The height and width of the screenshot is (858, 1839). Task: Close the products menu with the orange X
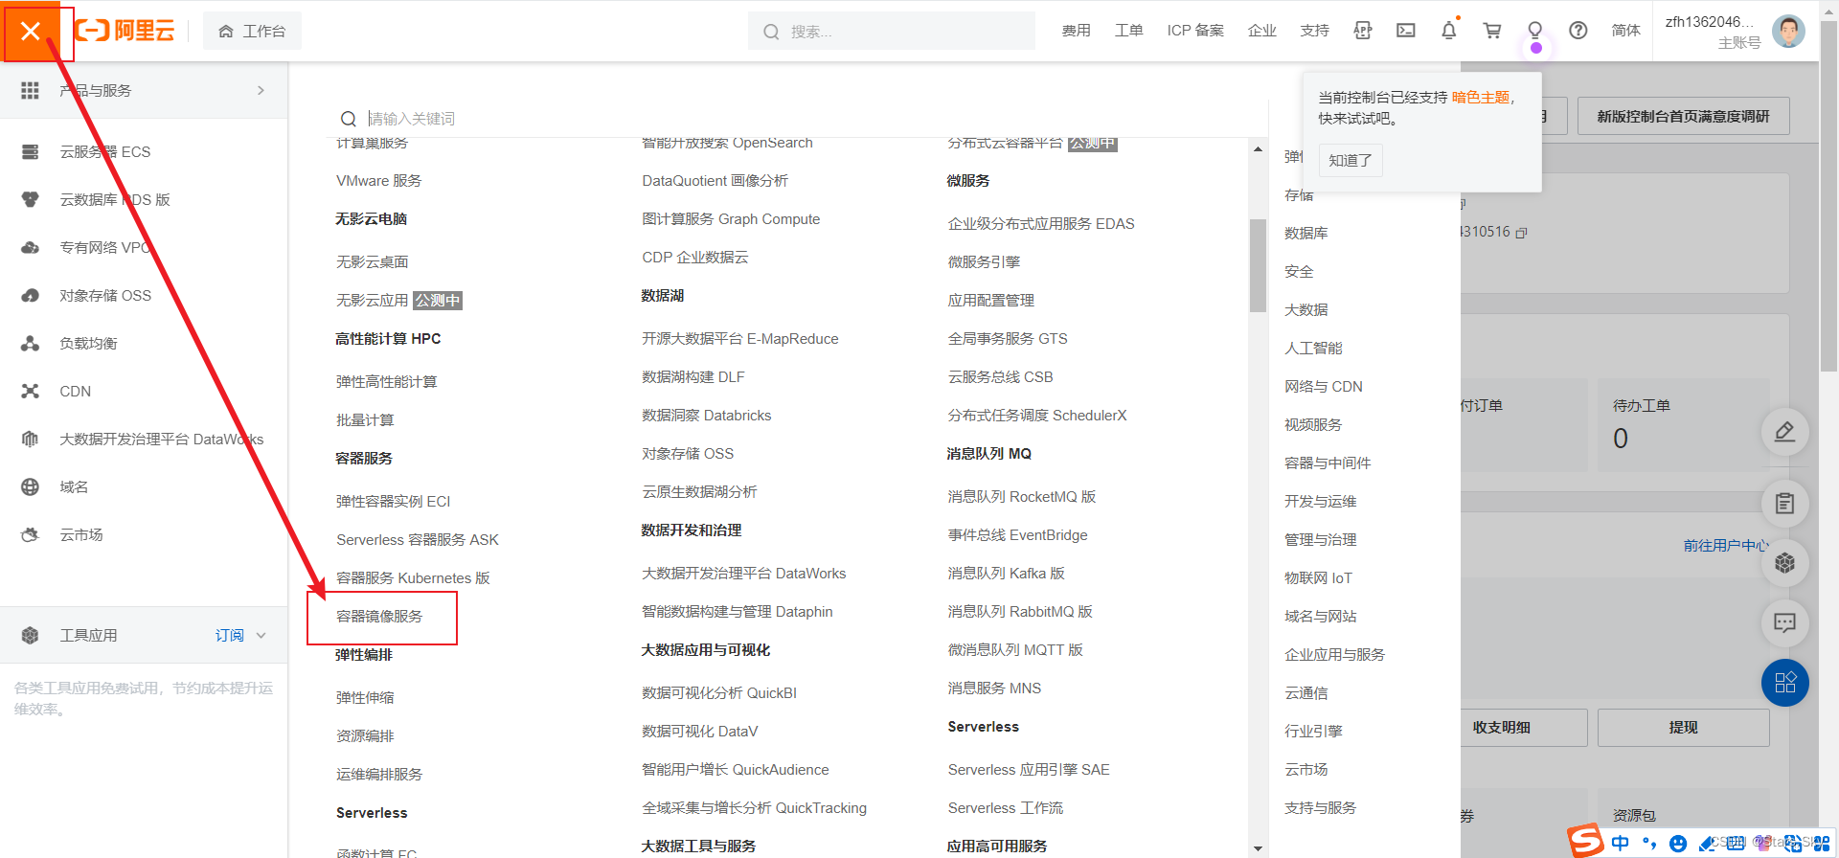click(x=31, y=32)
